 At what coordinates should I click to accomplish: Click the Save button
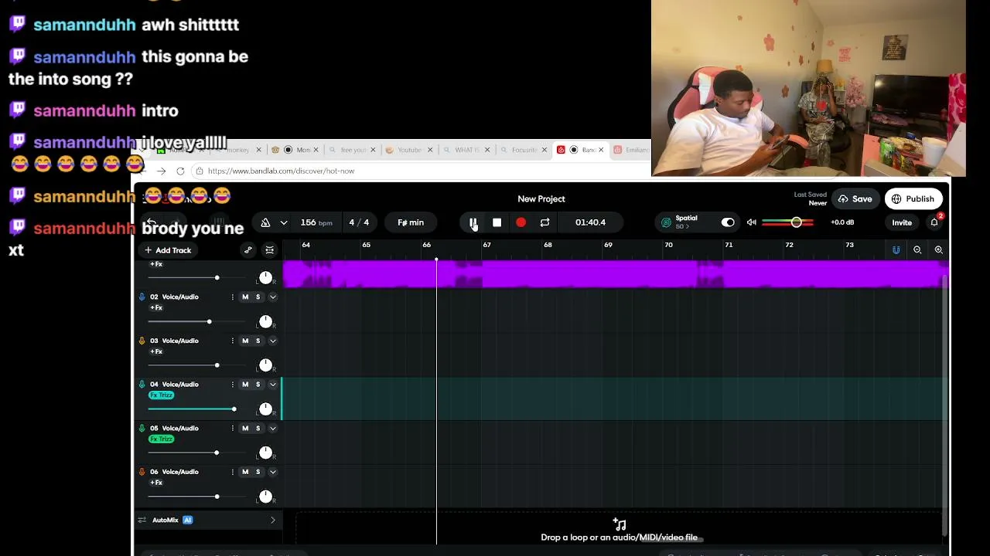854,199
